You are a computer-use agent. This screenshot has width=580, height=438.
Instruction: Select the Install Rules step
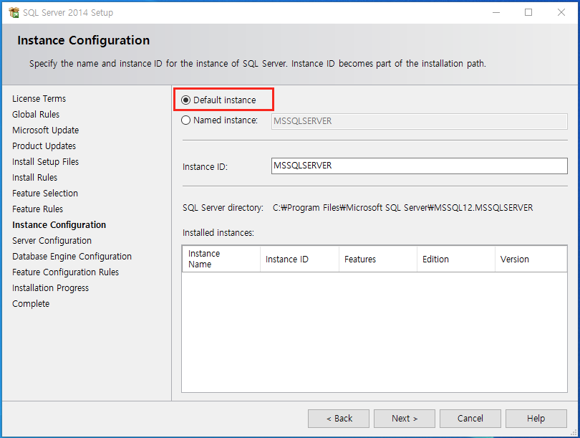pyautogui.click(x=35, y=178)
